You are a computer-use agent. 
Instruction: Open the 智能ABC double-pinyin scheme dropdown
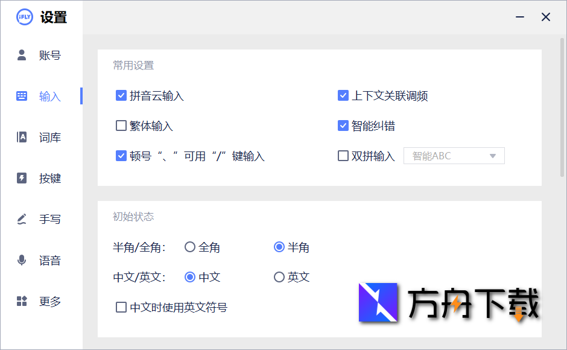pos(454,156)
